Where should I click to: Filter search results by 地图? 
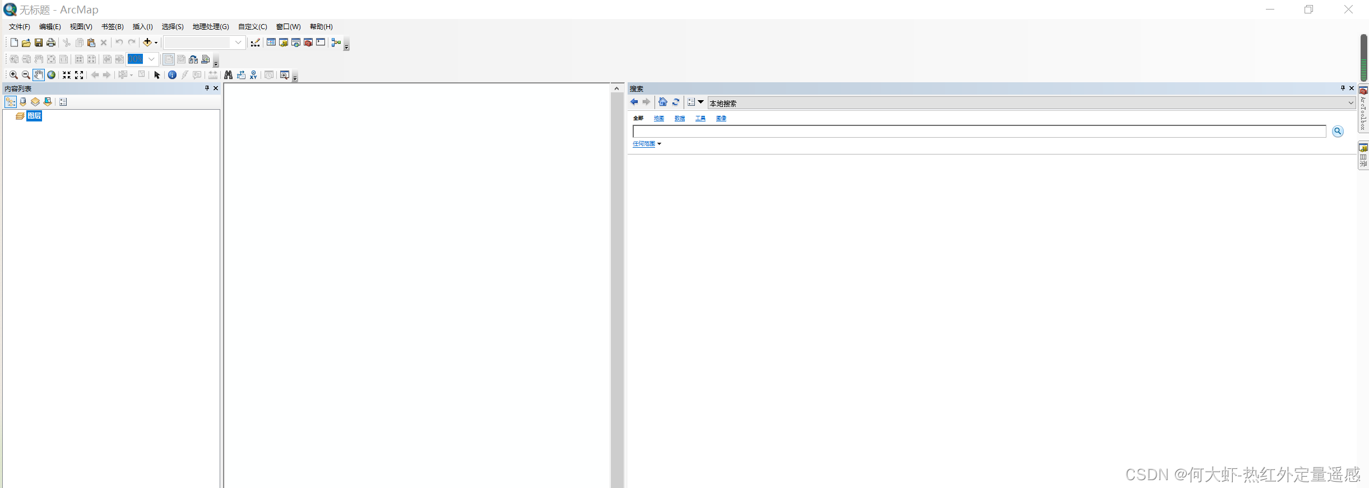[x=659, y=118]
